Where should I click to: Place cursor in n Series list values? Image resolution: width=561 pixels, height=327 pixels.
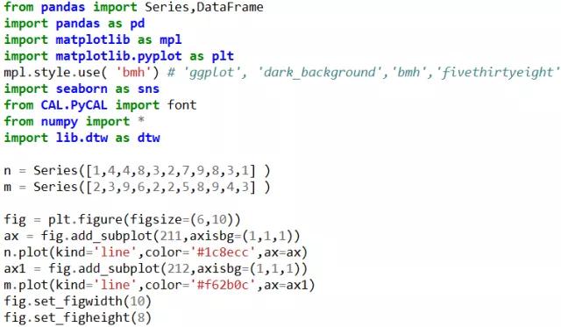point(171,171)
